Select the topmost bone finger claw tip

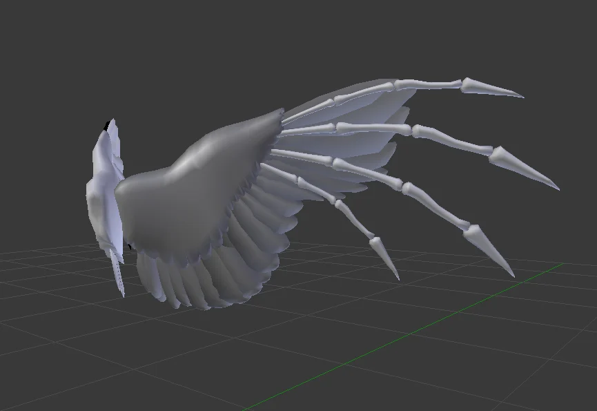tap(491, 88)
